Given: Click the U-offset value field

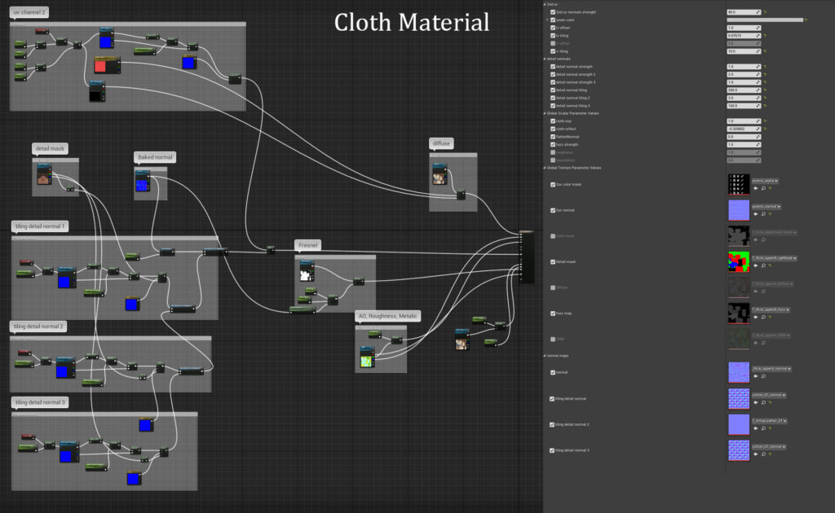Looking at the screenshot, I should 743,28.
